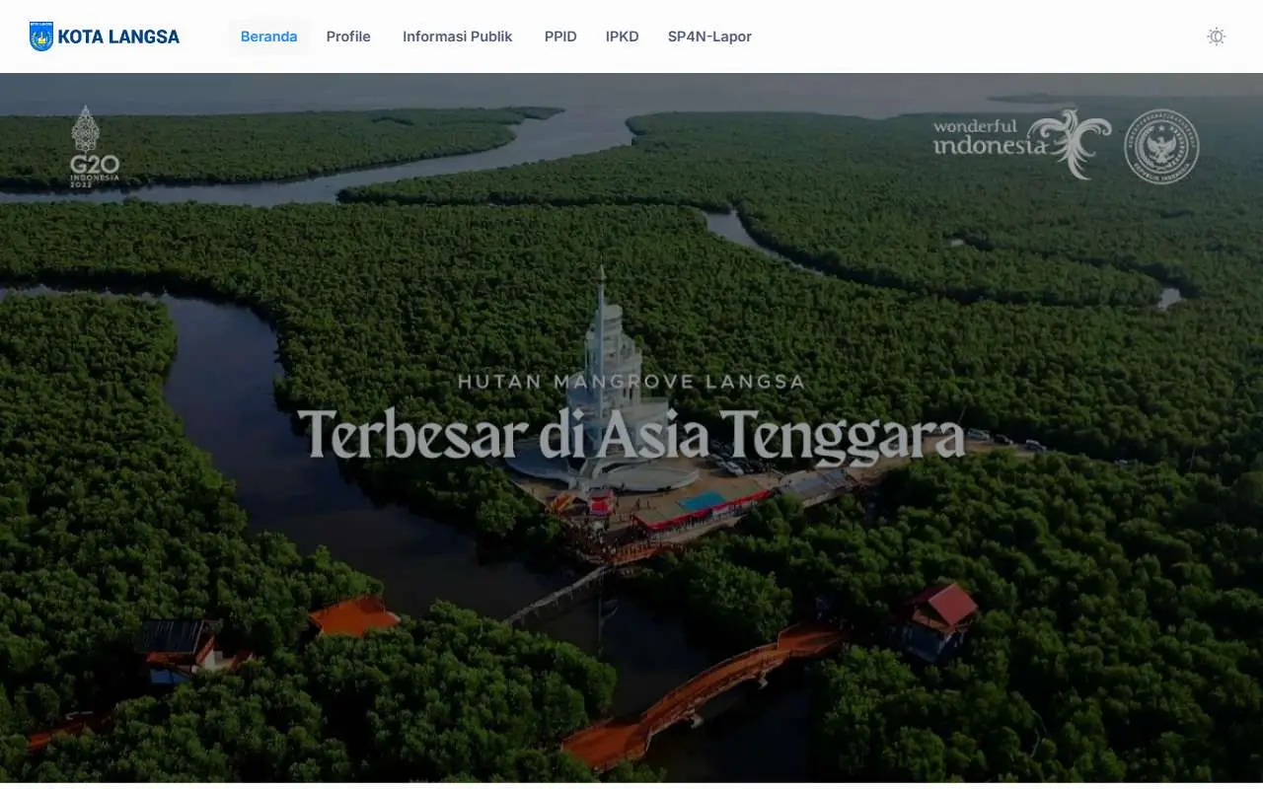Go to the PPID page
The image size is (1263, 789).
[560, 36]
